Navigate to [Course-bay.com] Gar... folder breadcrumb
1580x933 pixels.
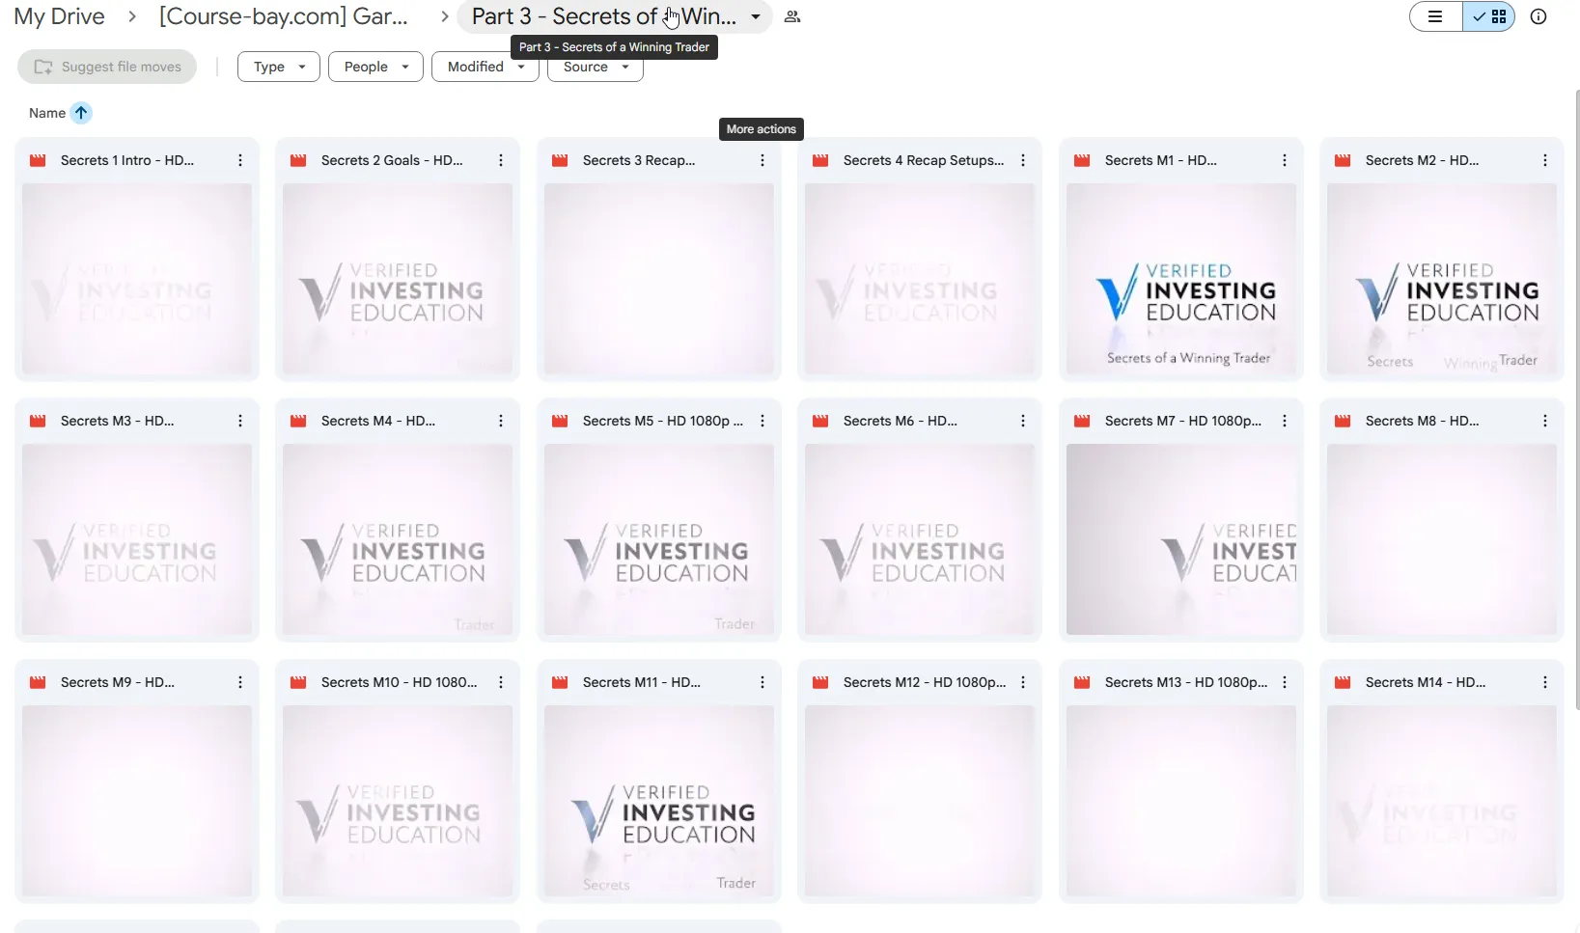tap(284, 16)
